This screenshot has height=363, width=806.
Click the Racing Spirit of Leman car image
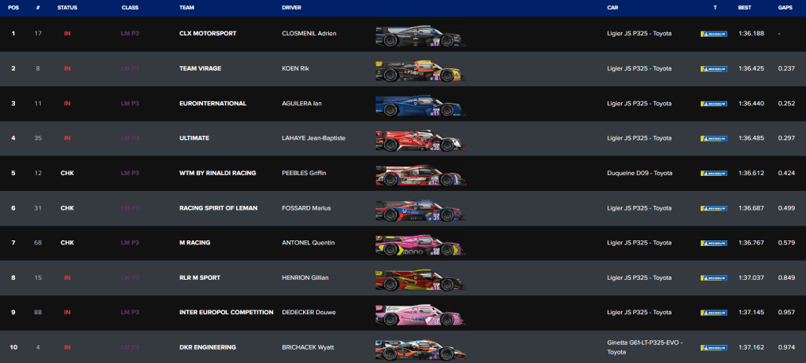[x=420, y=211]
